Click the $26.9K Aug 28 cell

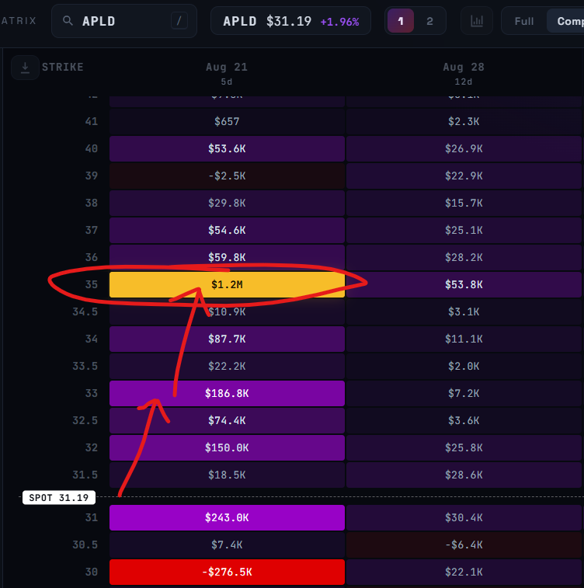(464, 148)
